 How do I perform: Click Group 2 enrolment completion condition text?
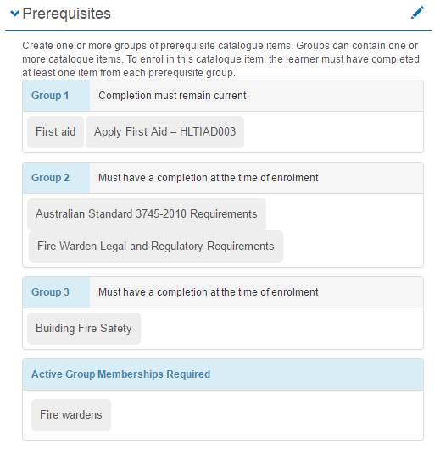coord(209,178)
